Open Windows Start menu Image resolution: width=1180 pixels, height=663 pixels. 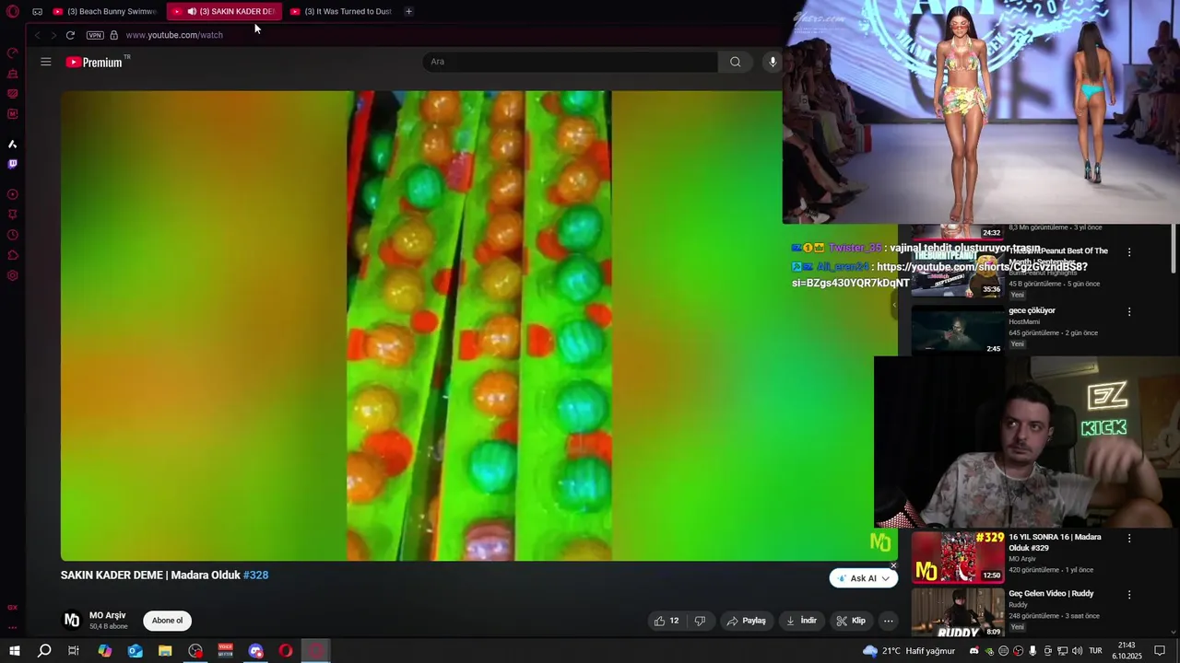14,651
